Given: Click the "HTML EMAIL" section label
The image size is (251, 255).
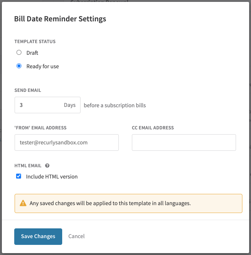Looking at the screenshot, I should tap(28, 165).
